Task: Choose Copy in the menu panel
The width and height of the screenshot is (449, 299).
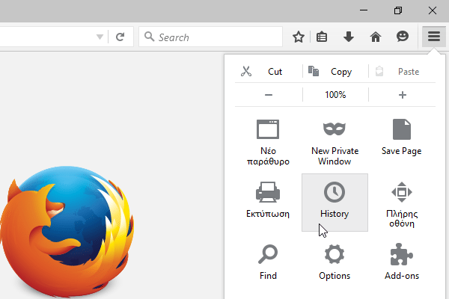Action: (x=335, y=71)
